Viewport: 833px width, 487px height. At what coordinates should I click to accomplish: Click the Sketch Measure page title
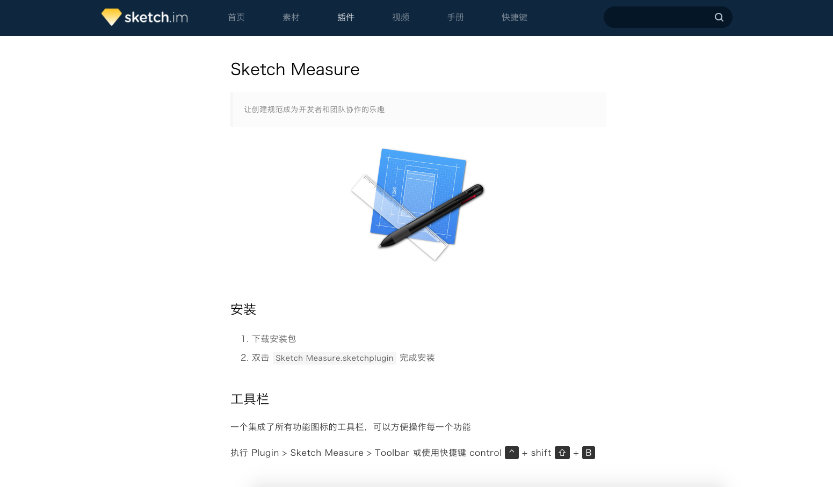pyautogui.click(x=295, y=69)
